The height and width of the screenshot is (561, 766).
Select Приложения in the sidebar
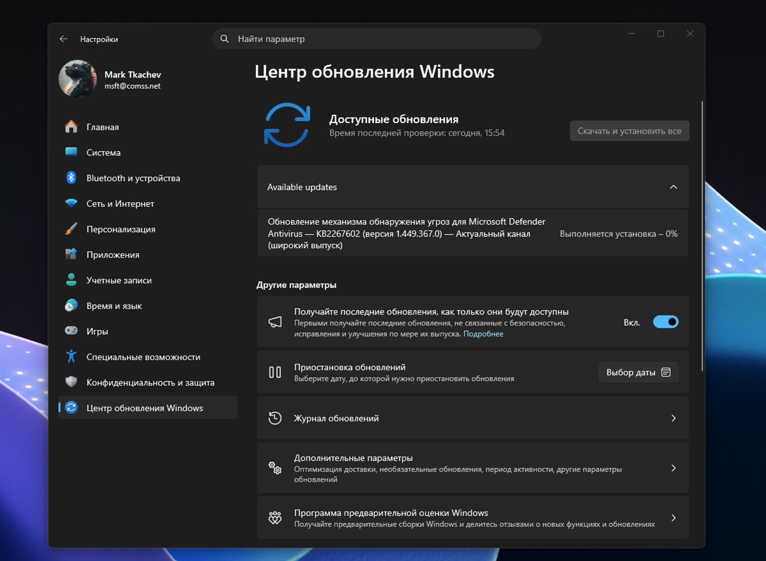click(x=113, y=255)
